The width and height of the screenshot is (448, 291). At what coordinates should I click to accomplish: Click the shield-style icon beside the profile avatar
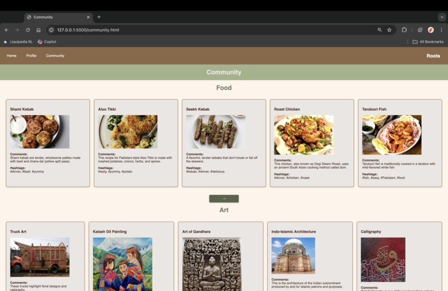coord(420,29)
